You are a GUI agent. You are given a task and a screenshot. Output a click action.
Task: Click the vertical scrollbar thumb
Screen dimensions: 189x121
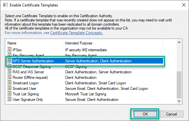click(x=179, y=85)
